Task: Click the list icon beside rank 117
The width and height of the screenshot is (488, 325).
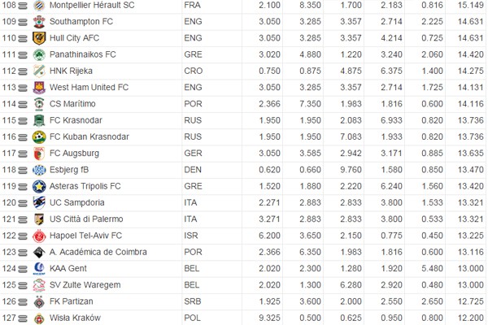Action: 23,153
